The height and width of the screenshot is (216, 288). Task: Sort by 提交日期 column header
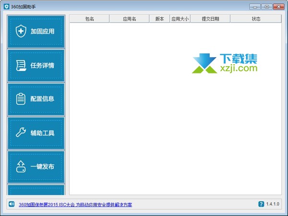pyautogui.click(x=210, y=19)
